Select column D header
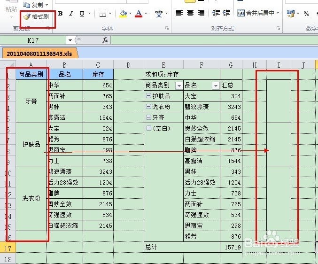The width and height of the screenshot is (318, 264). (129, 65)
